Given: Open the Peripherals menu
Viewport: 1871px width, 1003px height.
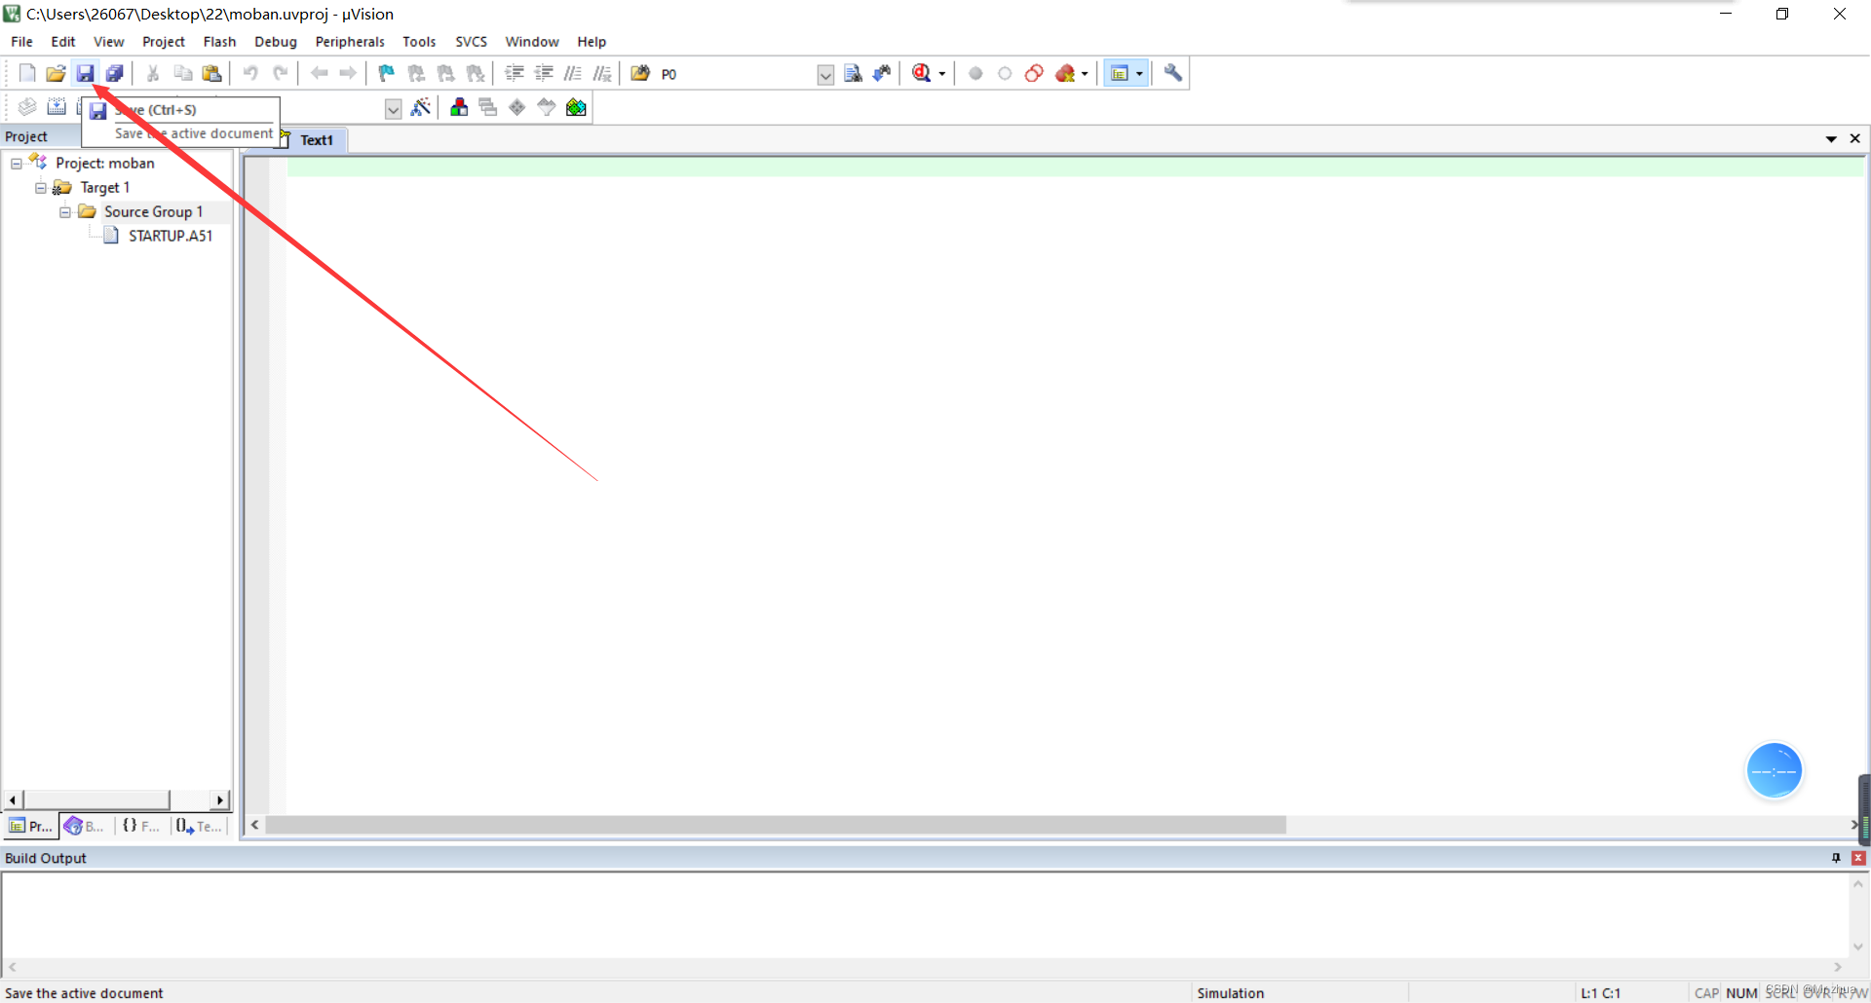Looking at the screenshot, I should (350, 42).
